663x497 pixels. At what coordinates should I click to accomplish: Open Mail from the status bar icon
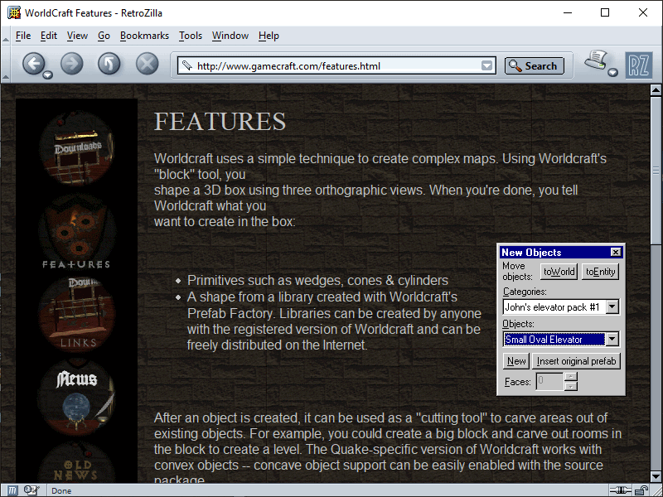point(31,490)
